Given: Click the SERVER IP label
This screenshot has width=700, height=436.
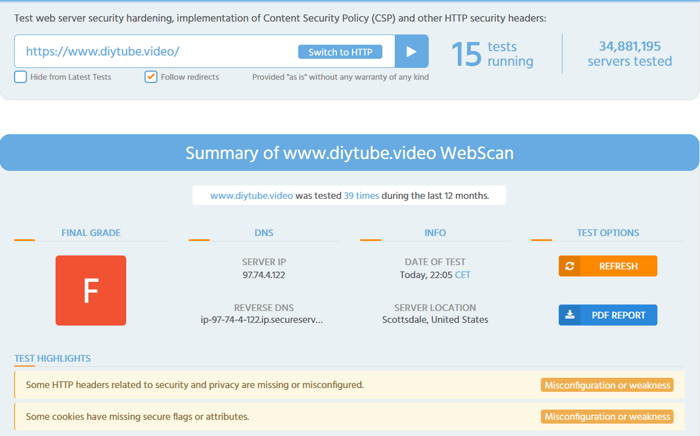Looking at the screenshot, I should [264, 262].
